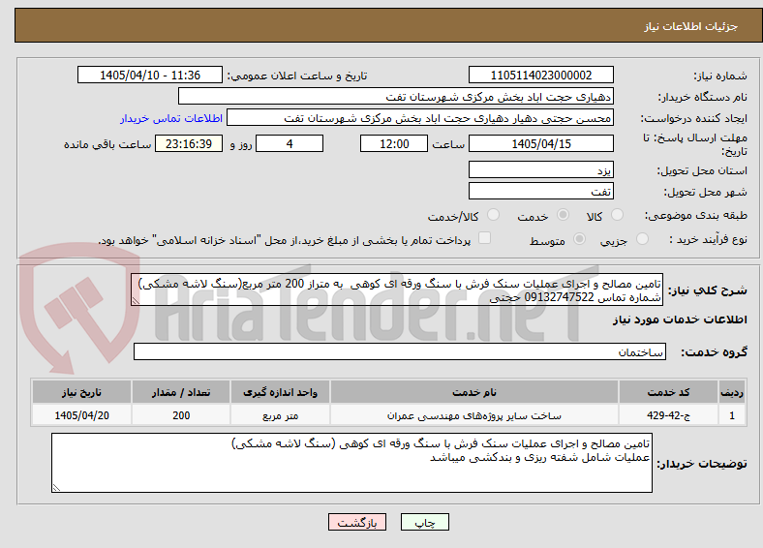The image size is (763, 548).
Task: Click the بازگشت back button
Action: coord(357,522)
